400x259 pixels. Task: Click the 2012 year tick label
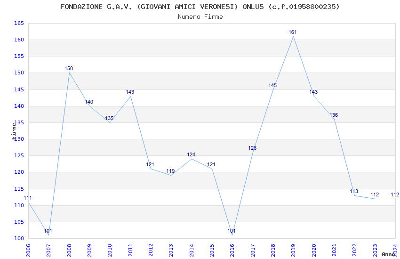pos(151,250)
